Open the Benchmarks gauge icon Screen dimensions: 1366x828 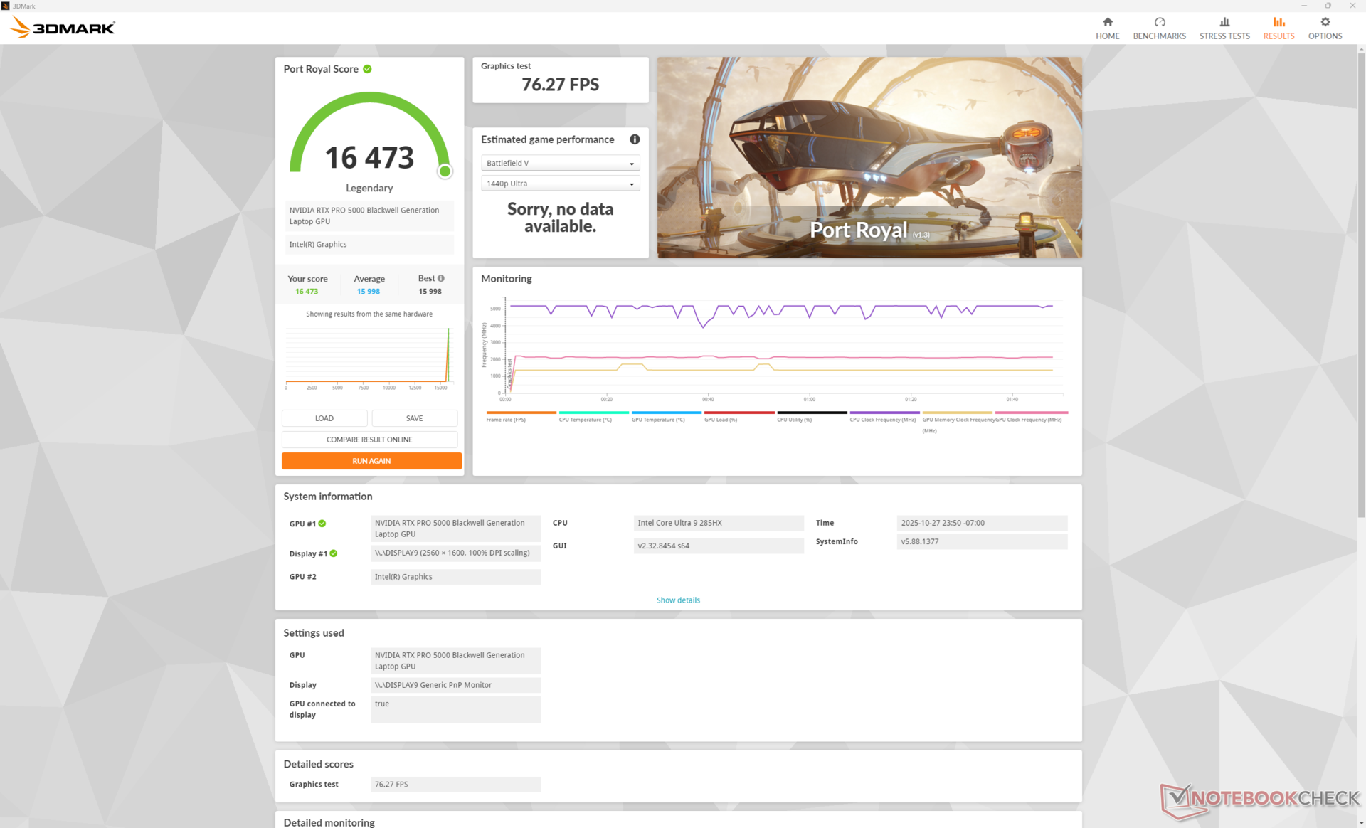1159,23
